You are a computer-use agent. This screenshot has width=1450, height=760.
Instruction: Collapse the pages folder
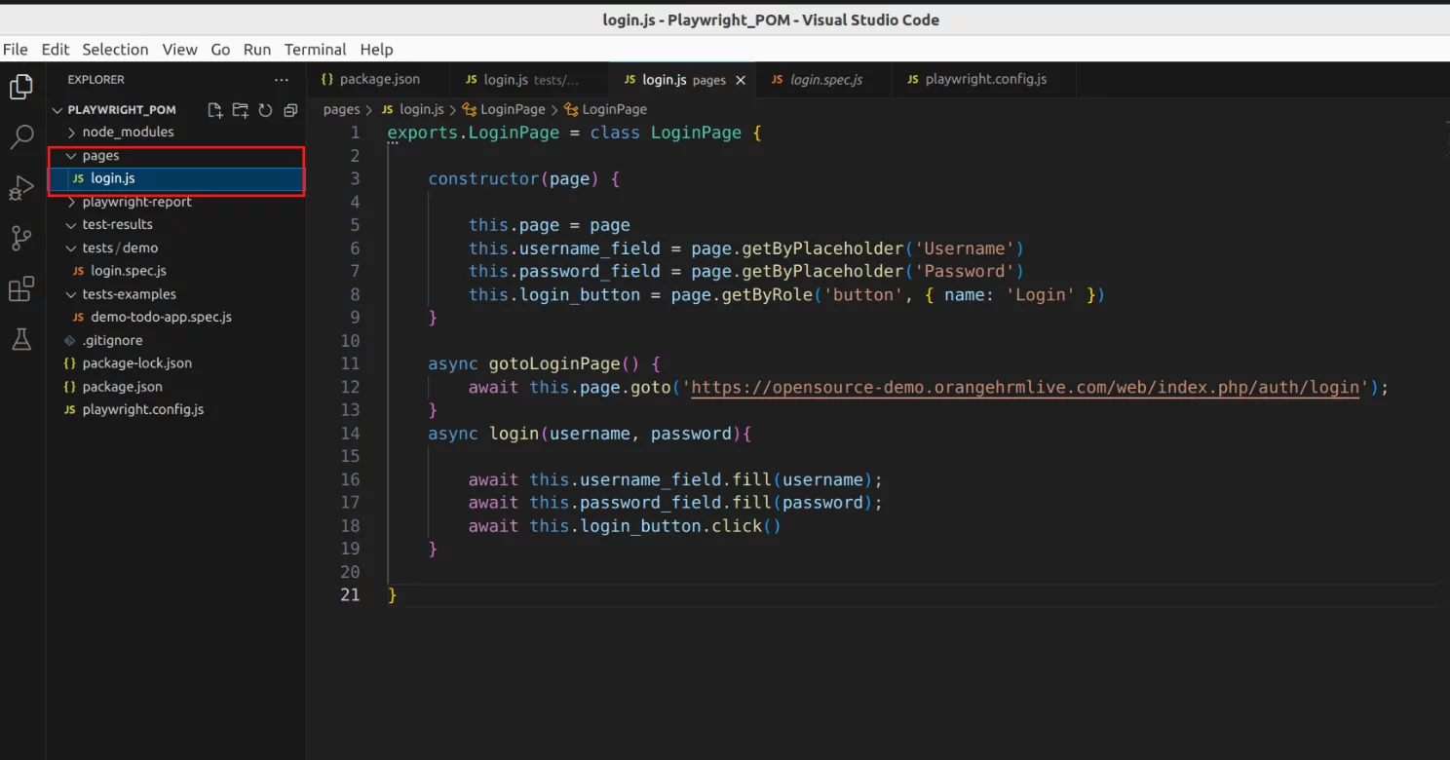(x=100, y=156)
